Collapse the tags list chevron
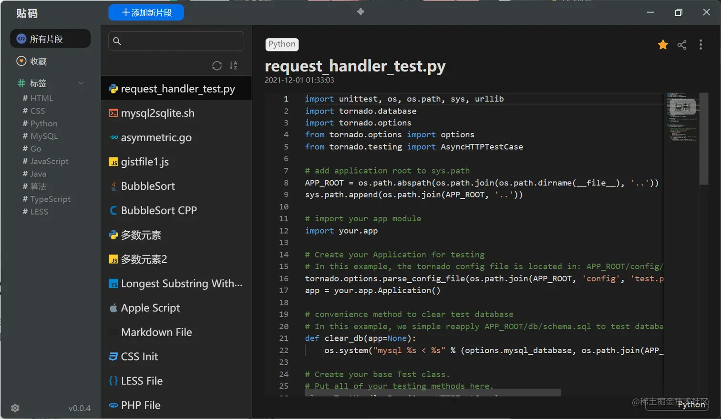 [x=81, y=83]
